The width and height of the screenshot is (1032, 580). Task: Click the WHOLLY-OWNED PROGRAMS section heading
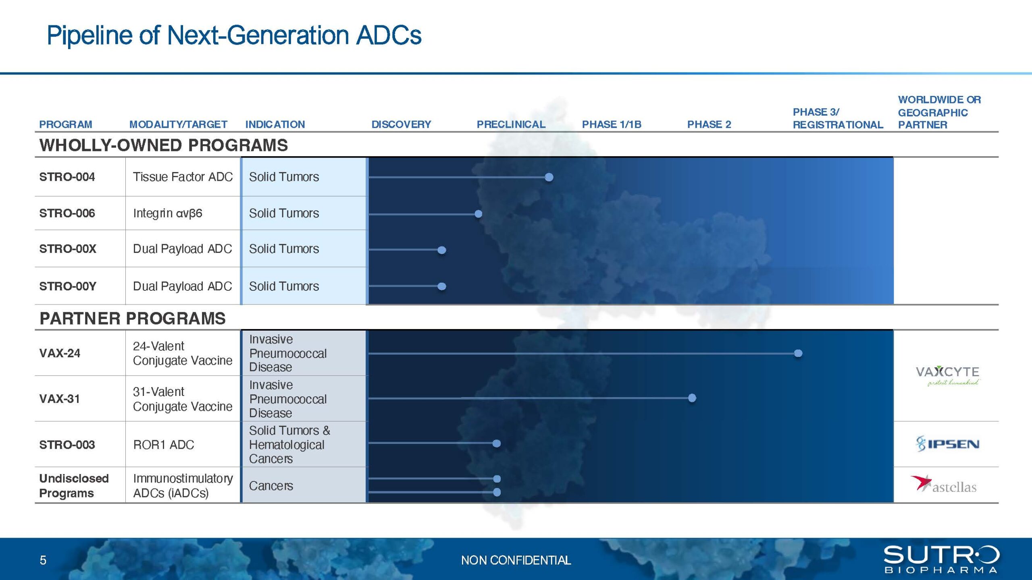[163, 145]
